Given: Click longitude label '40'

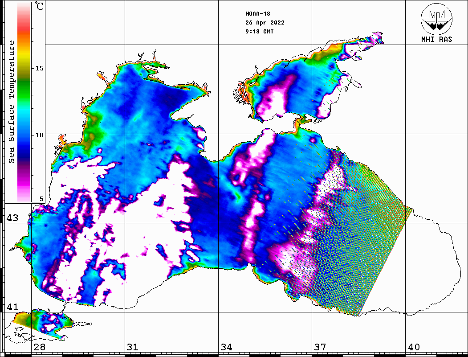Looking at the screenshot, I should [x=414, y=347].
